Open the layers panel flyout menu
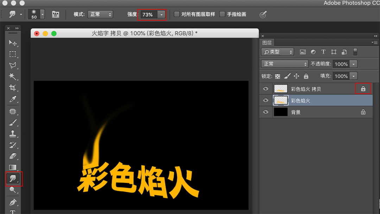 [x=374, y=42]
